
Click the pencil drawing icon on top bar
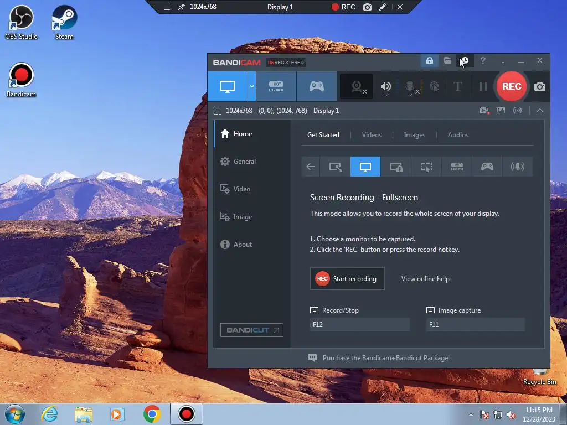click(x=383, y=7)
